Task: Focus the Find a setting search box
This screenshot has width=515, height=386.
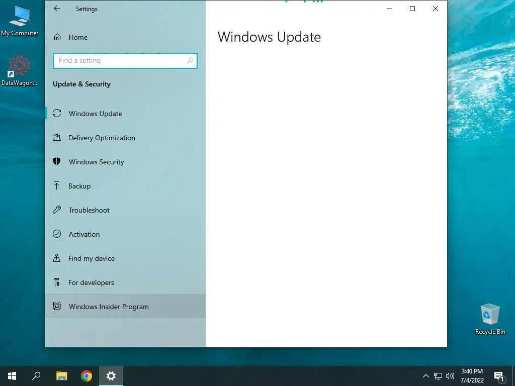Action: pyautogui.click(x=125, y=61)
